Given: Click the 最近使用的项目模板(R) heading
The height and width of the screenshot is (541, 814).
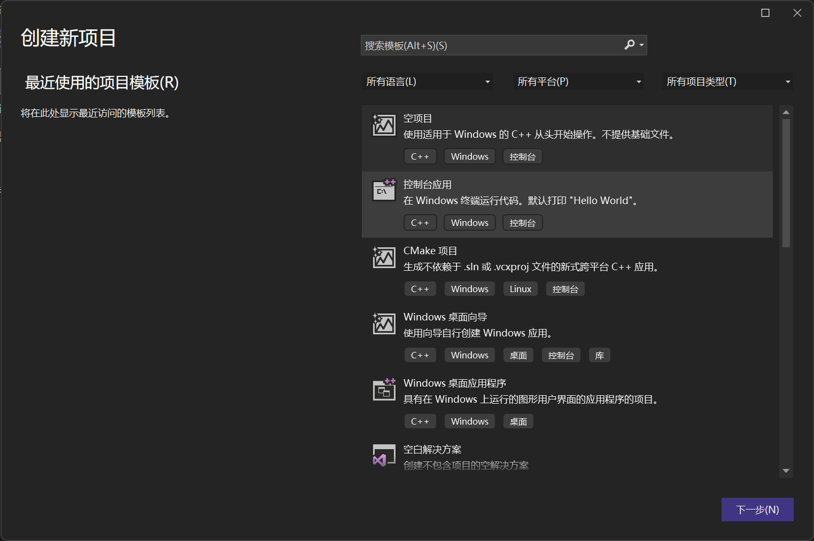Looking at the screenshot, I should click(102, 83).
